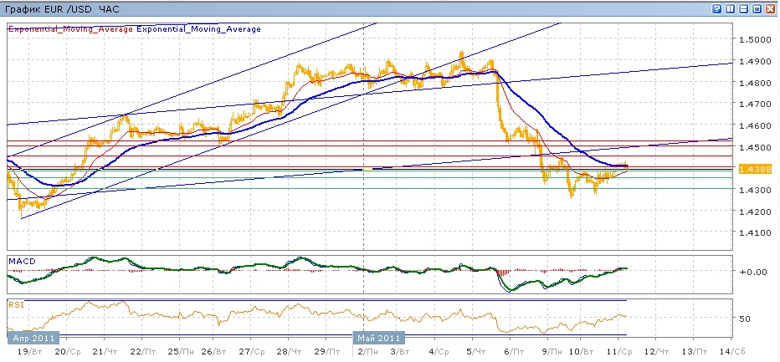Viewport: 780px width, 362px height.
Task: Click the RSI '50' axis value
Action: click(x=747, y=319)
